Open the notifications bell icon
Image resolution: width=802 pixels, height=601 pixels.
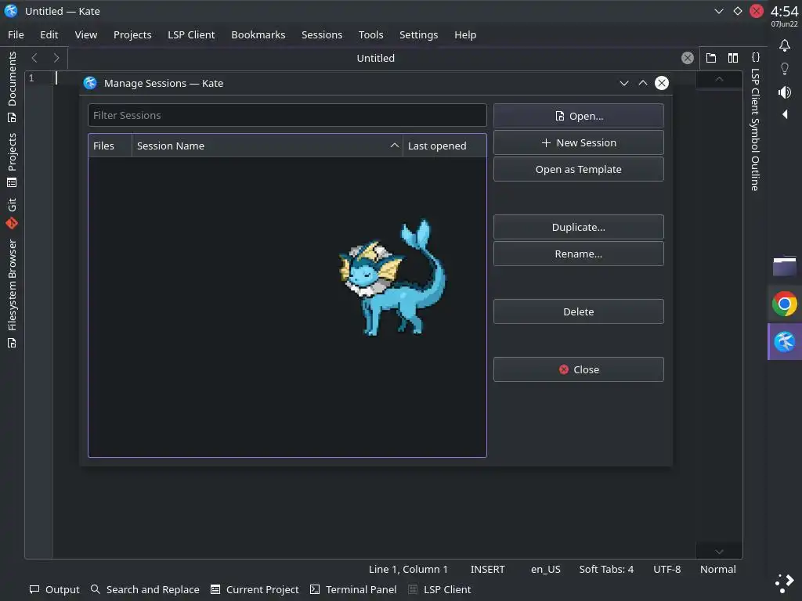tap(785, 45)
